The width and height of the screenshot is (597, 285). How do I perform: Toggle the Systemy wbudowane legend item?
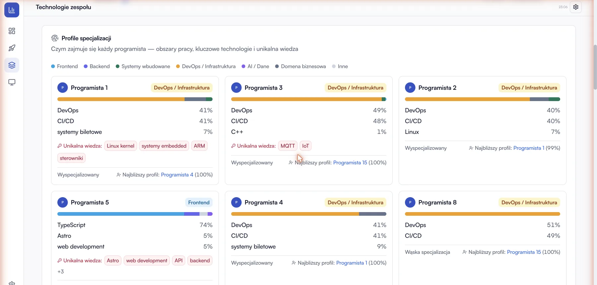[143, 66]
